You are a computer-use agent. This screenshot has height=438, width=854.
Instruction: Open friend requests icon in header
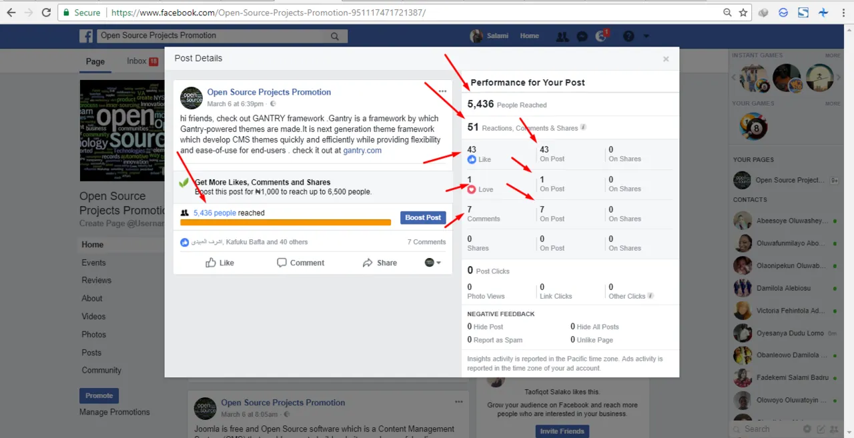[562, 36]
